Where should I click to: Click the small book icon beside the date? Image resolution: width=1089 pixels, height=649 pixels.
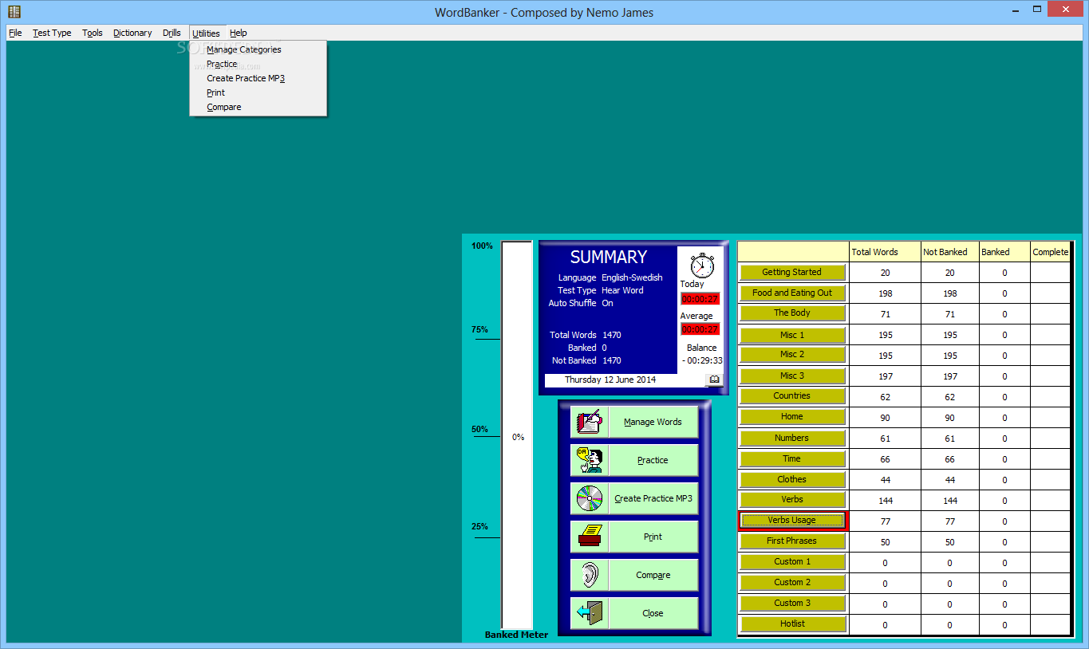pos(714,380)
